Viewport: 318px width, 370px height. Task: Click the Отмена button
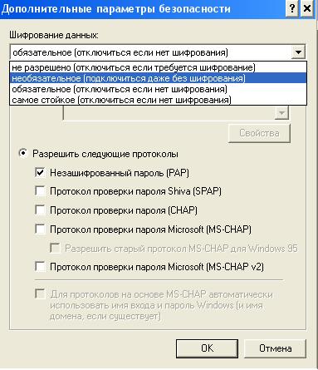275,348
